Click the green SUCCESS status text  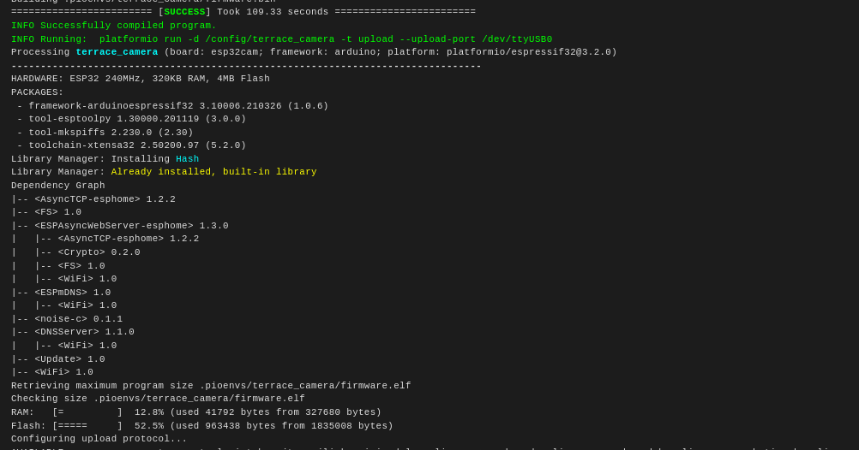184,12
